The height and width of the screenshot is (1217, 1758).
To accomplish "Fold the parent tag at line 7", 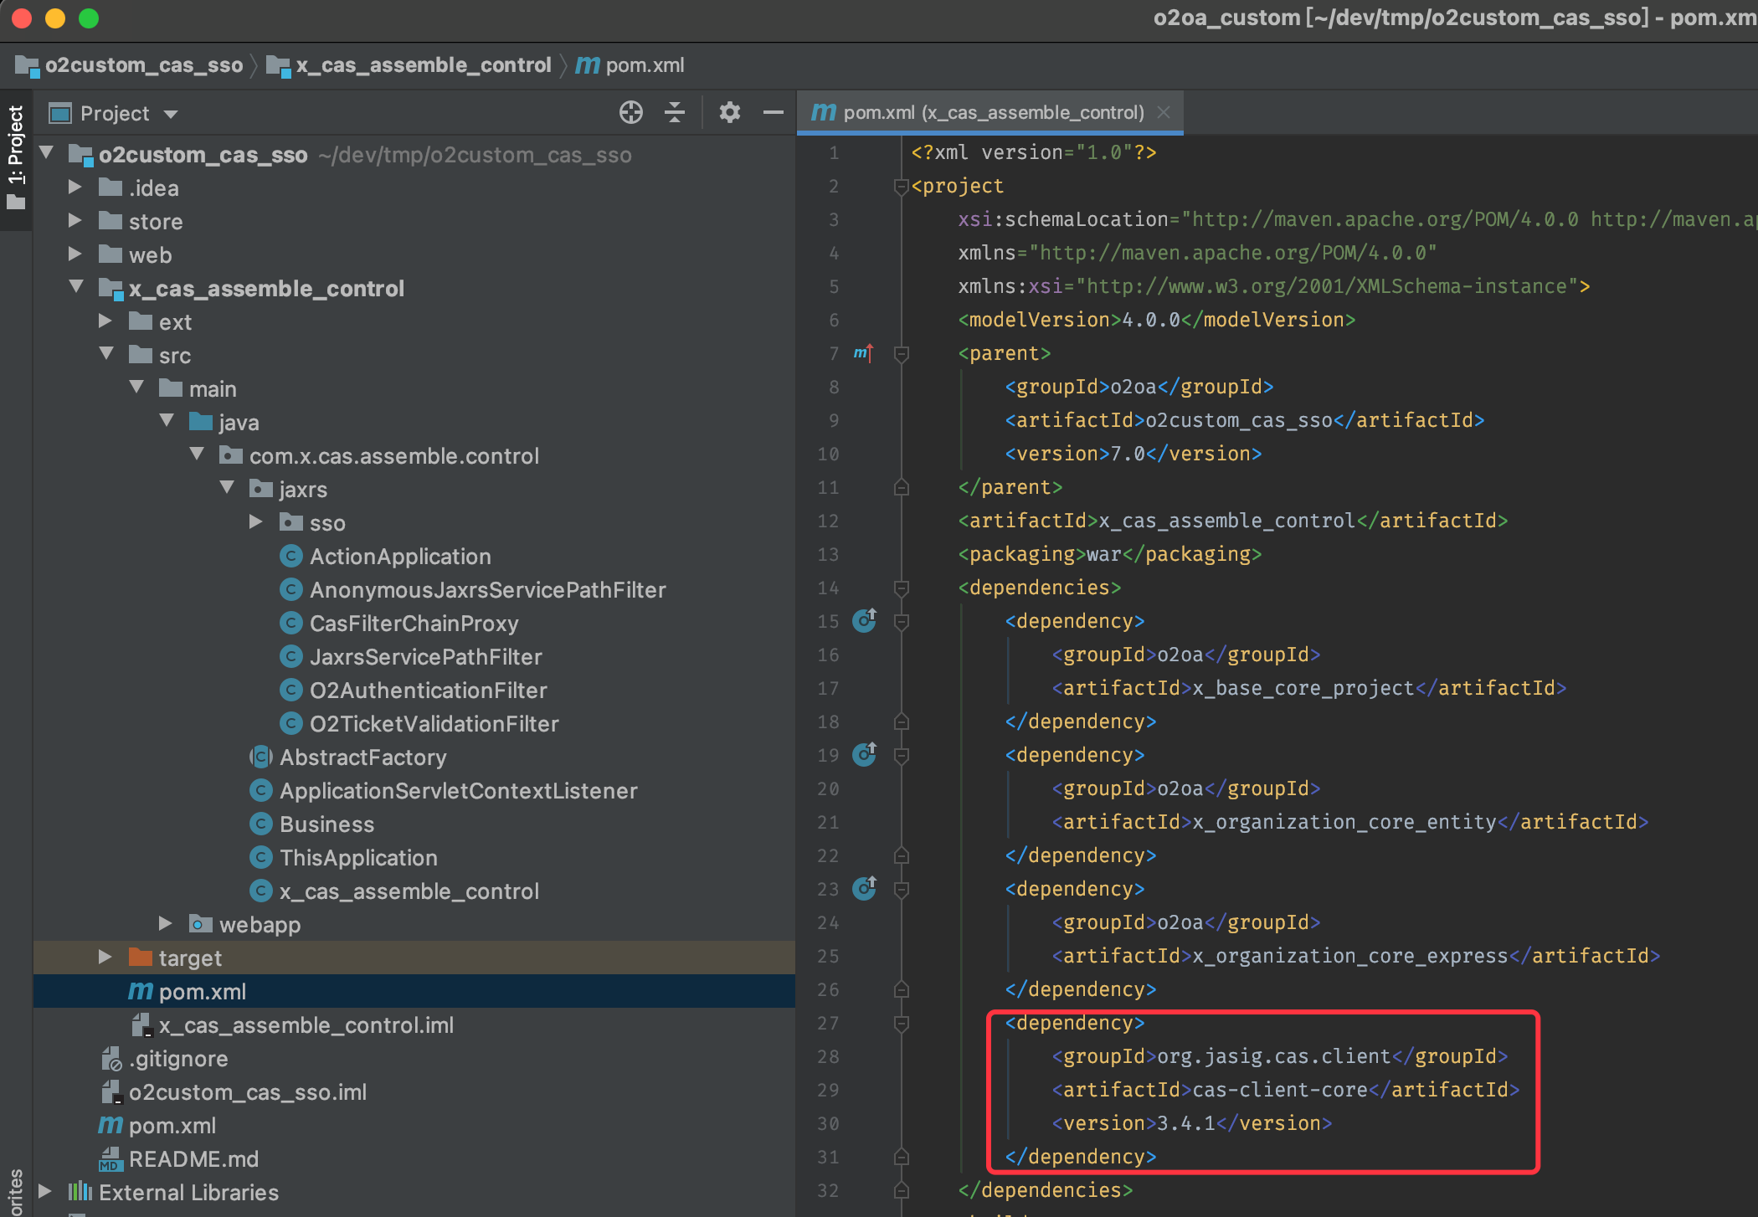I will pos(902,354).
